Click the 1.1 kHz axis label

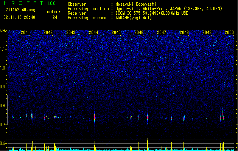click(3, 49)
